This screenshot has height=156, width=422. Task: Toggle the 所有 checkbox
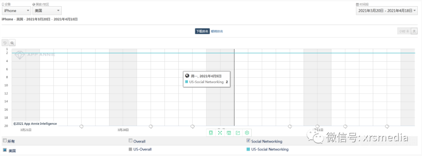tap(5, 141)
